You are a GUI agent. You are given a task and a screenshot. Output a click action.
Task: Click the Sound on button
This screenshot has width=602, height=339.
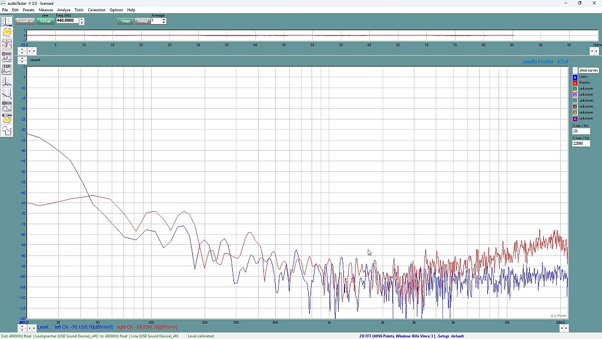tap(25, 21)
